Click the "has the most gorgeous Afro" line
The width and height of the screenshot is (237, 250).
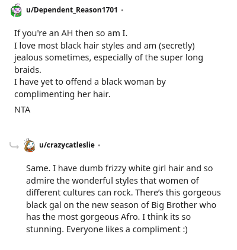coord(108,217)
